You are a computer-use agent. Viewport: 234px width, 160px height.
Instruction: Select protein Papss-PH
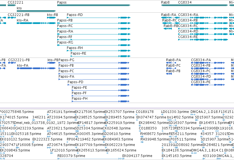coord(100,101)
